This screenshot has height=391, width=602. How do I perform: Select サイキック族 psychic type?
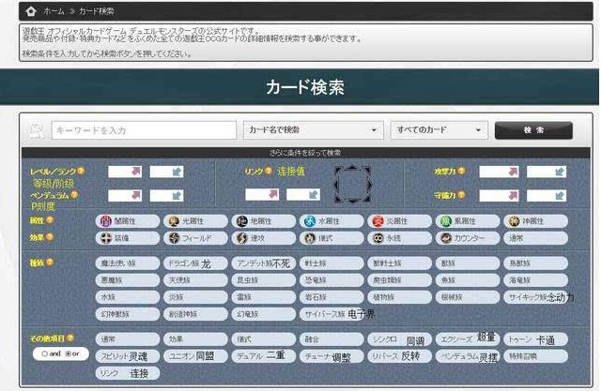coord(535,297)
